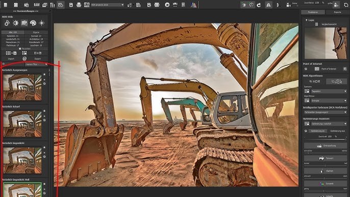This screenshot has height=197, width=350.
Task: Turn off optimization with Optimierung aus
Action: (338, 131)
